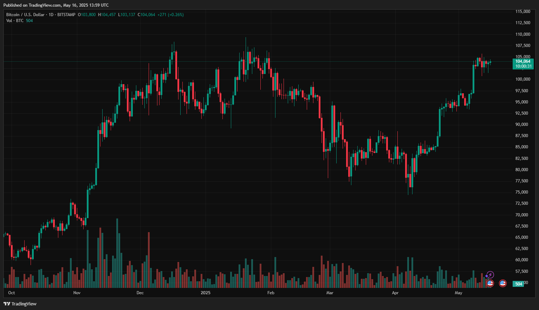Image resolution: width=539 pixels, height=310 pixels.
Task: Click the green 504 volume axis label
Action: pyautogui.click(x=519, y=284)
